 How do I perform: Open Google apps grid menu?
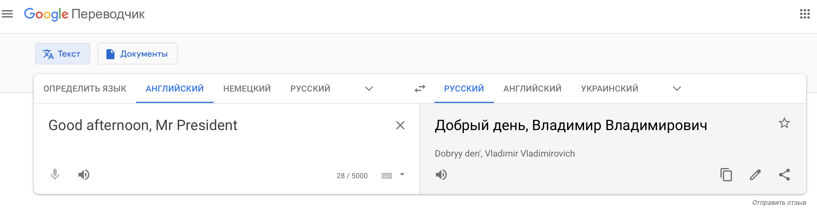point(805,14)
